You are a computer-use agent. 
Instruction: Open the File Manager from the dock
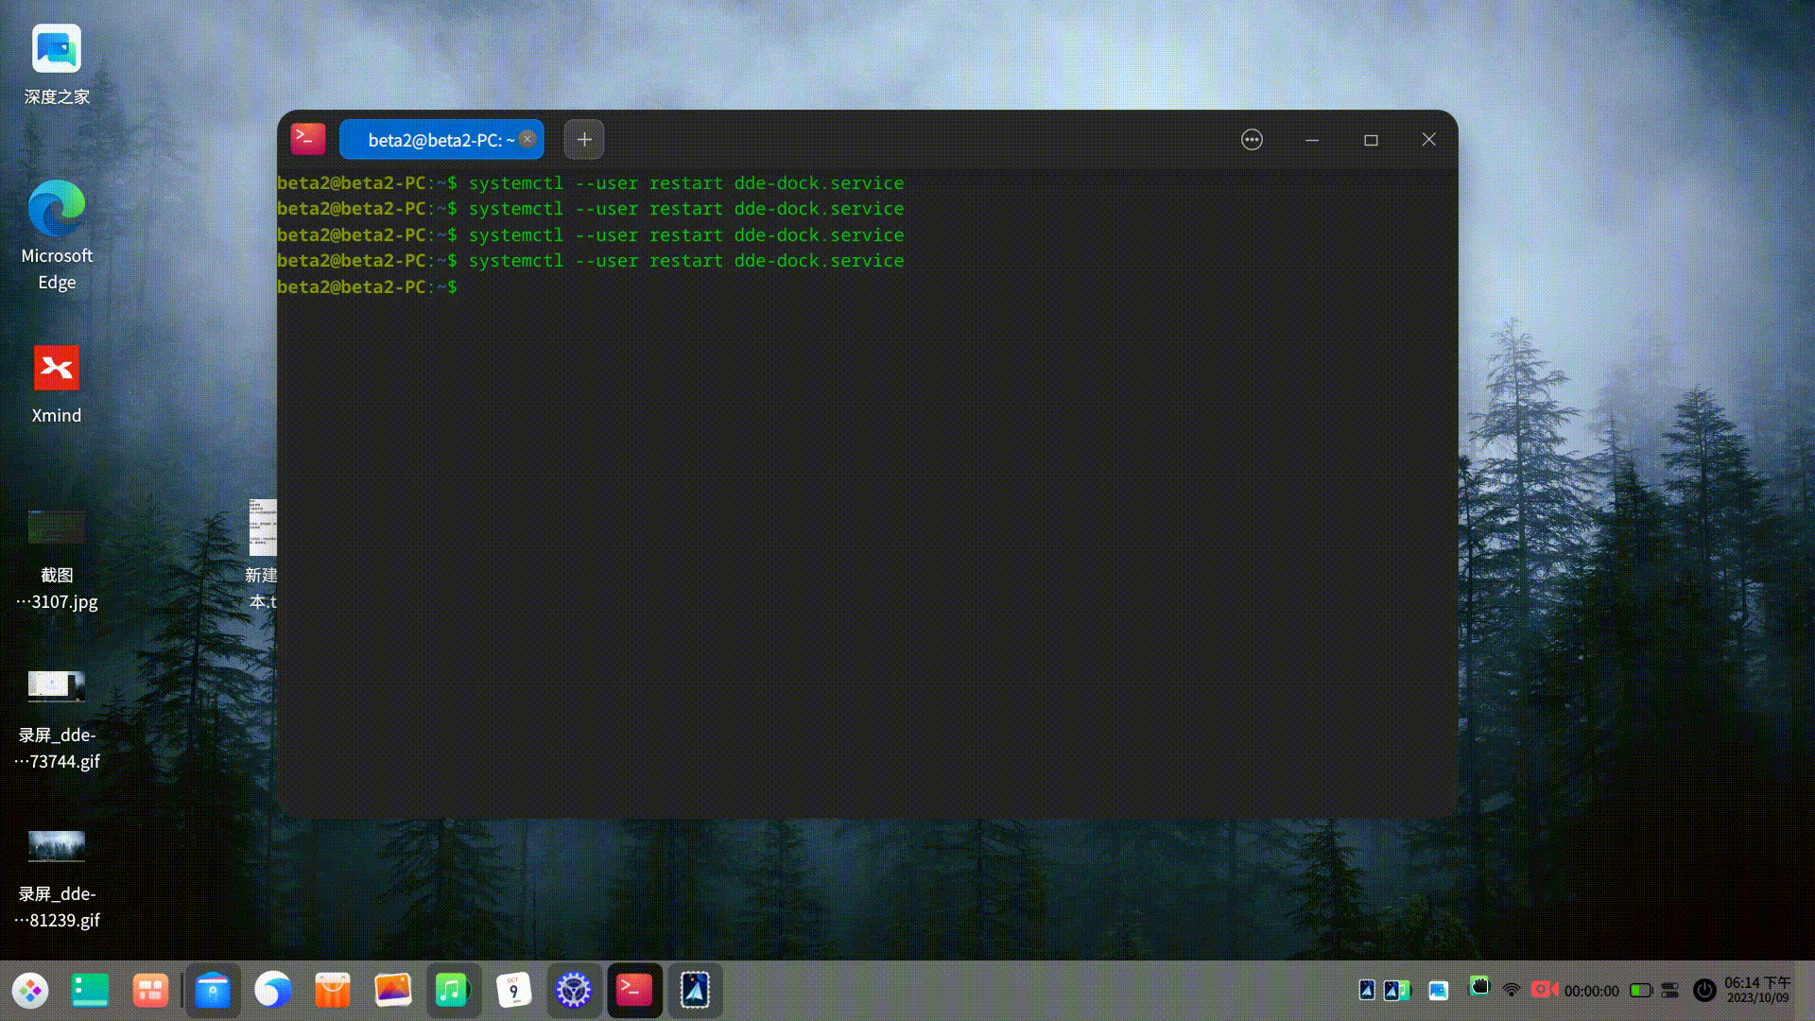point(213,990)
